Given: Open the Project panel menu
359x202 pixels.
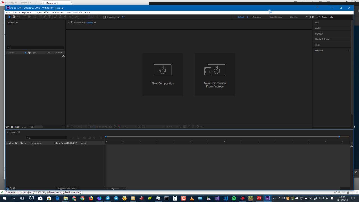Looking at the screenshot, I should tap(17, 22).
